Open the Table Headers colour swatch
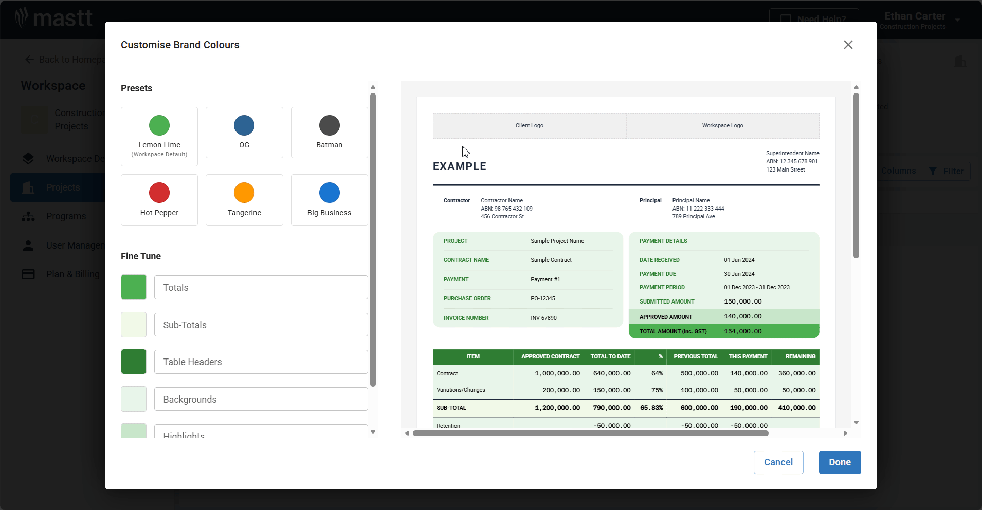 (134, 362)
